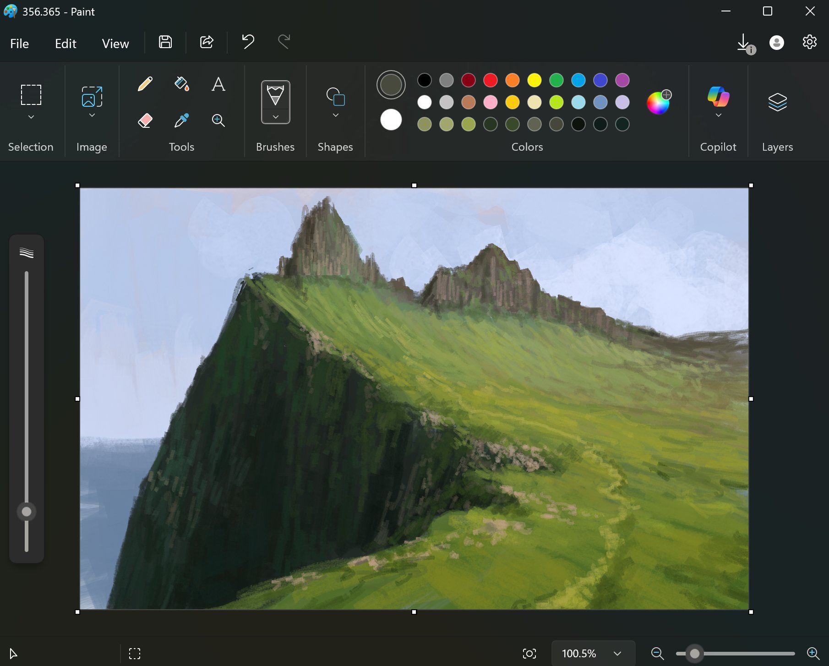Screen dimensions: 829x666
Task: Select the primary Color 1 swatch
Action: coord(391,85)
